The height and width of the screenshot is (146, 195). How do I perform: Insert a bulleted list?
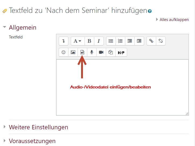click(111, 41)
